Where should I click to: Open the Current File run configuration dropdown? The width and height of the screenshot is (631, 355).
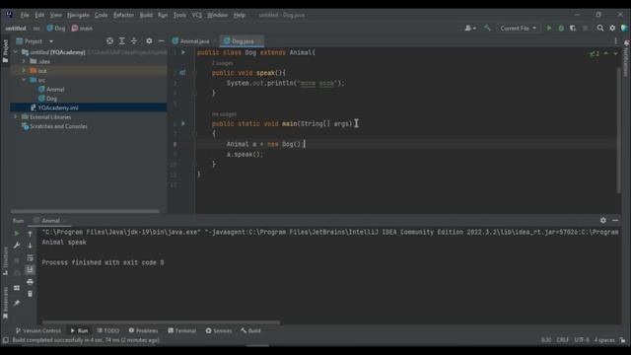click(x=518, y=29)
